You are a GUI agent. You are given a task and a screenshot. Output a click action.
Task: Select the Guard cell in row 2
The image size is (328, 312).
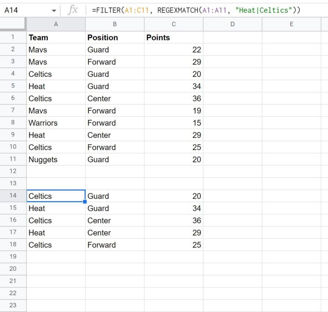[115, 50]
